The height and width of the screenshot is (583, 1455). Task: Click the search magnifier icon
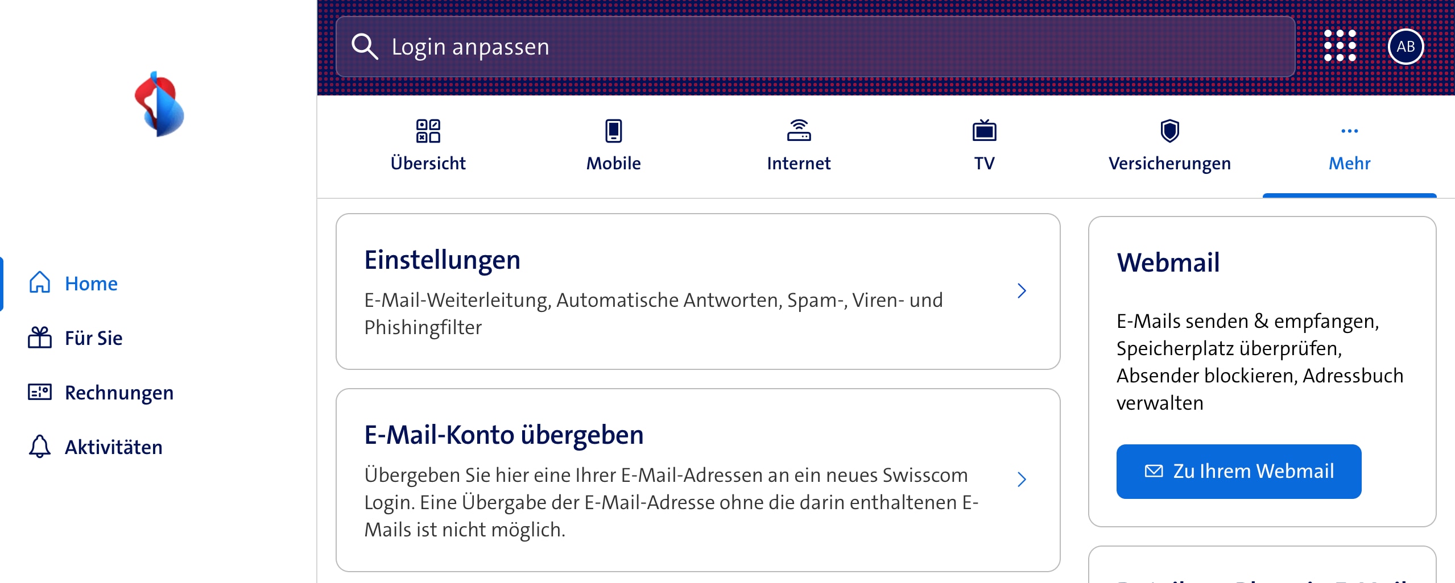tap(364, 47)
